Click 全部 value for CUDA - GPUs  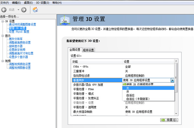pyautogui.click(x=128, y=67)
